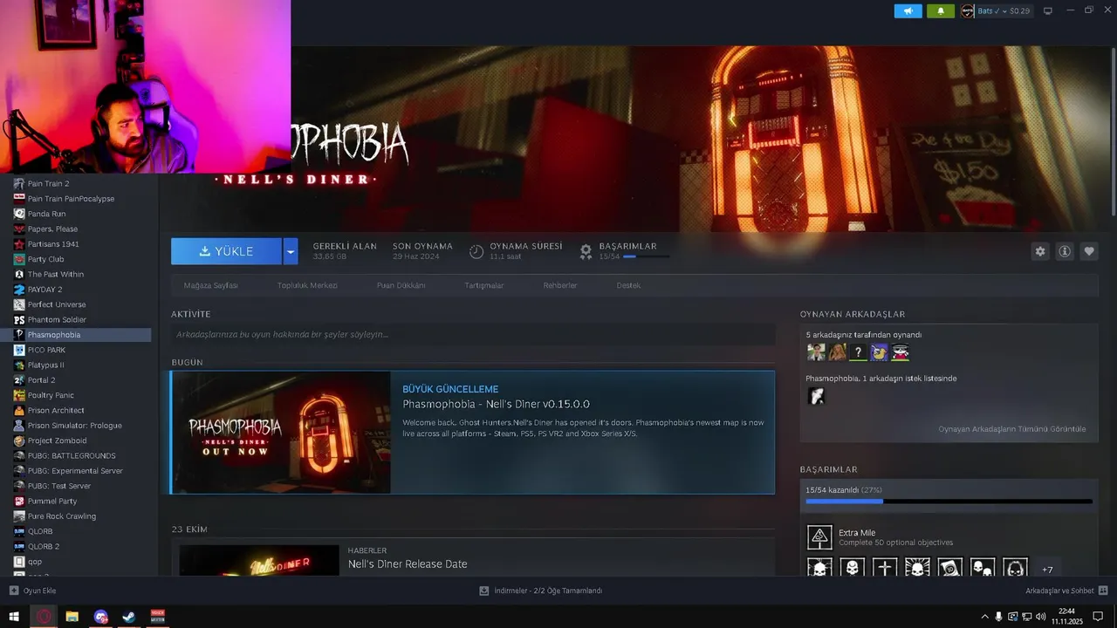The width and height of the screenshot is (1117, 628).
Task: Open Destek tab
Action: 628,285
